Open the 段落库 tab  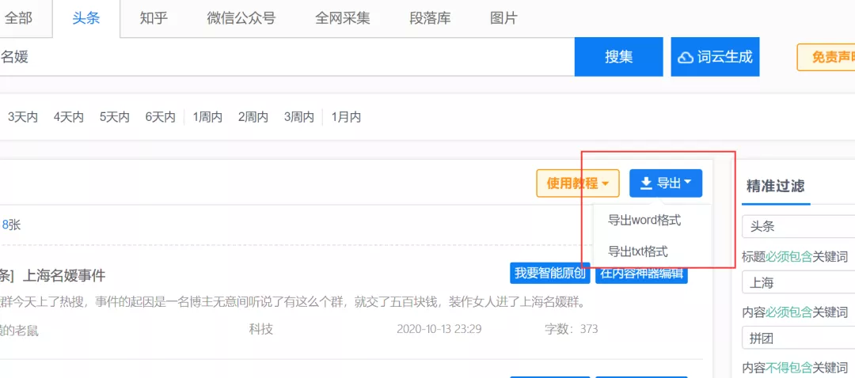[430, 18]
